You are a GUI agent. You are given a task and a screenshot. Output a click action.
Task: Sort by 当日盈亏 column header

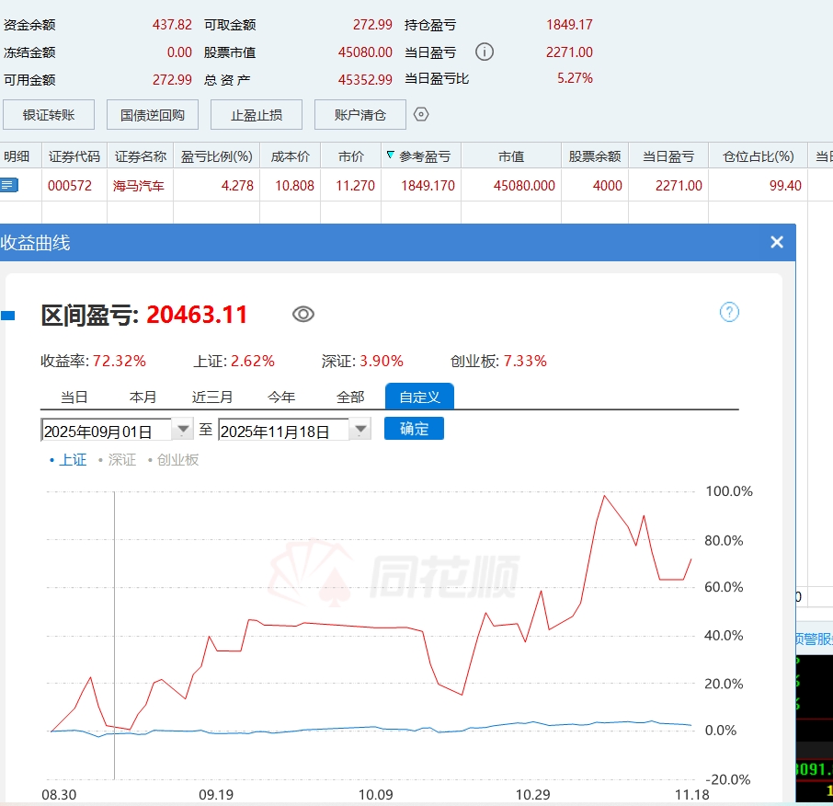point(668,156)
